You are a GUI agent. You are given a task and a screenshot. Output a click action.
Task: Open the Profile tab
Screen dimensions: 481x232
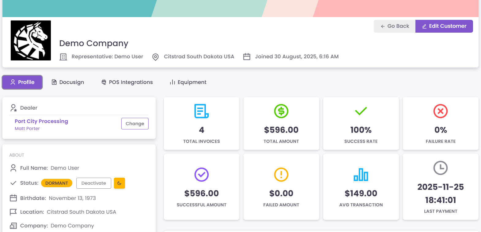coord(22,82)
